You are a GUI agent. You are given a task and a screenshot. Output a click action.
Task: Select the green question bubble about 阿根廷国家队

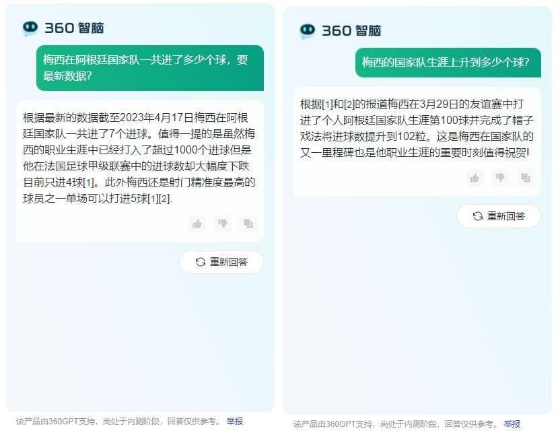150,68
